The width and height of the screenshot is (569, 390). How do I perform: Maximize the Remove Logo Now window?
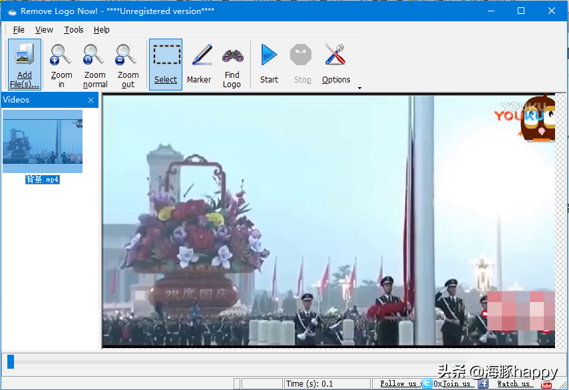tap(520, 11)
